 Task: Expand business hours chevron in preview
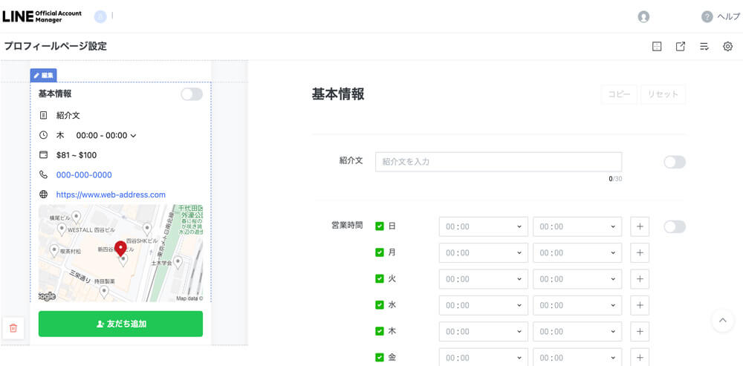tap(134, 136)
